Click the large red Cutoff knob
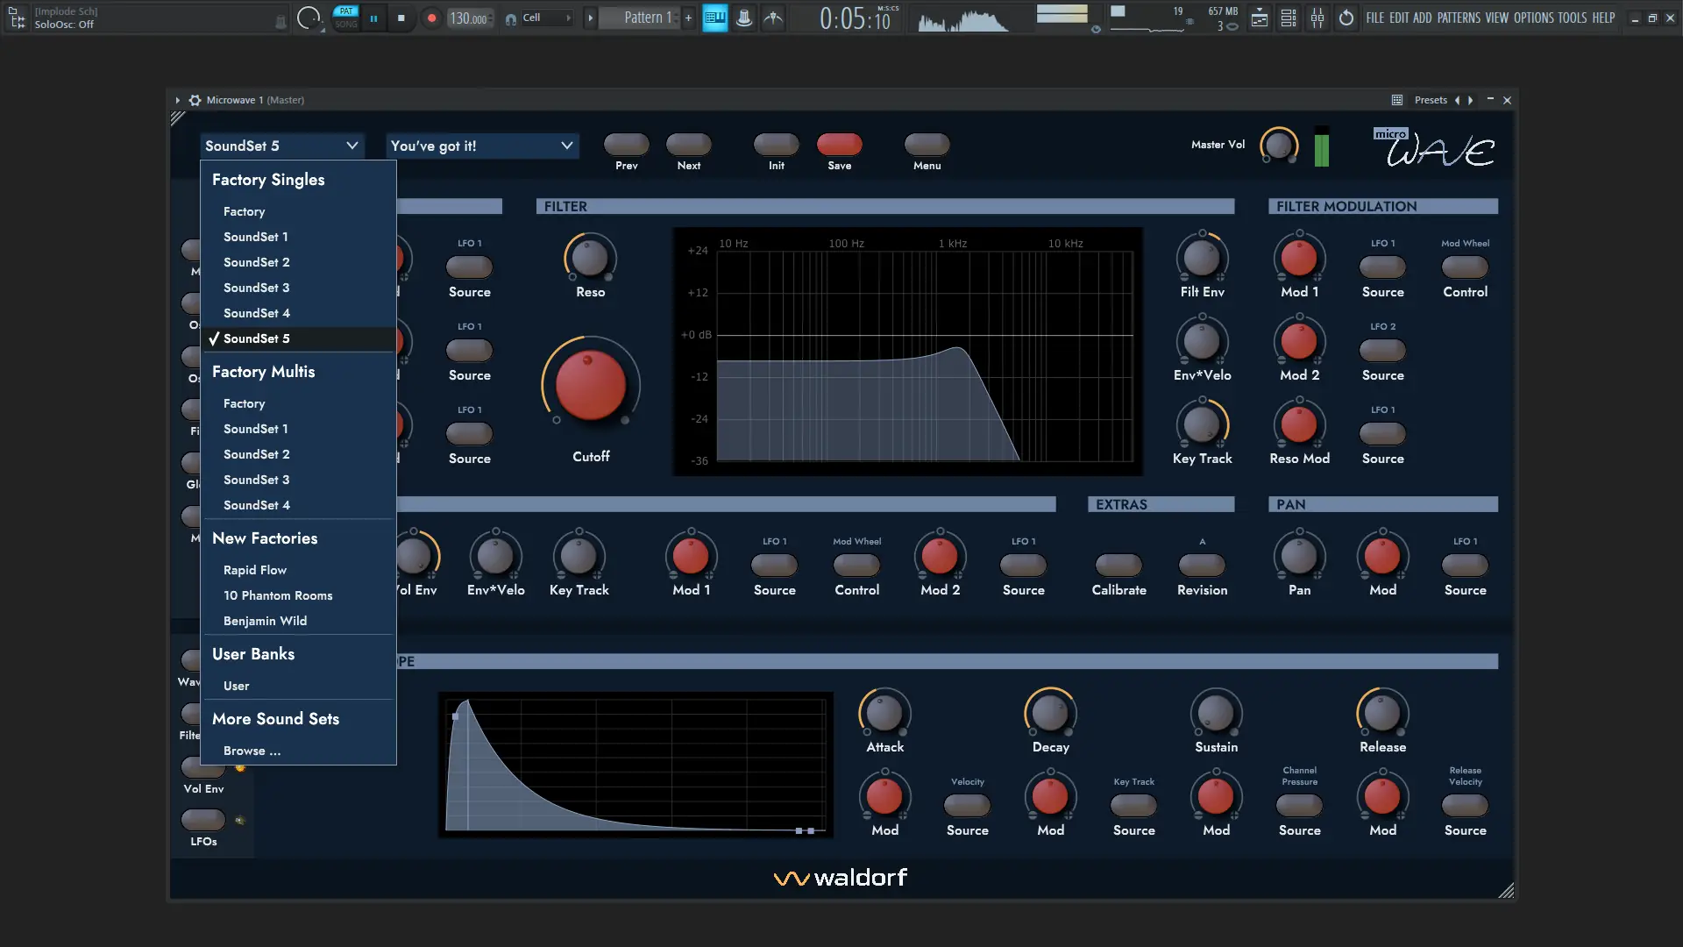 coord(590,385)
